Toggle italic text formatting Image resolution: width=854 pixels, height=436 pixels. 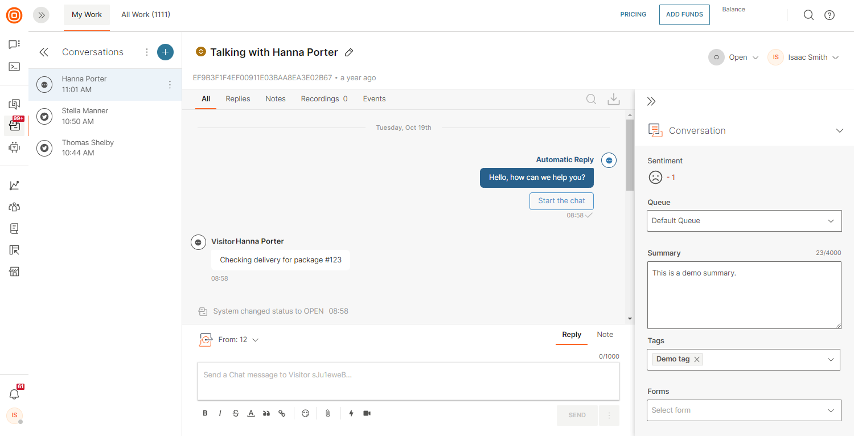[x=220, y=413]
